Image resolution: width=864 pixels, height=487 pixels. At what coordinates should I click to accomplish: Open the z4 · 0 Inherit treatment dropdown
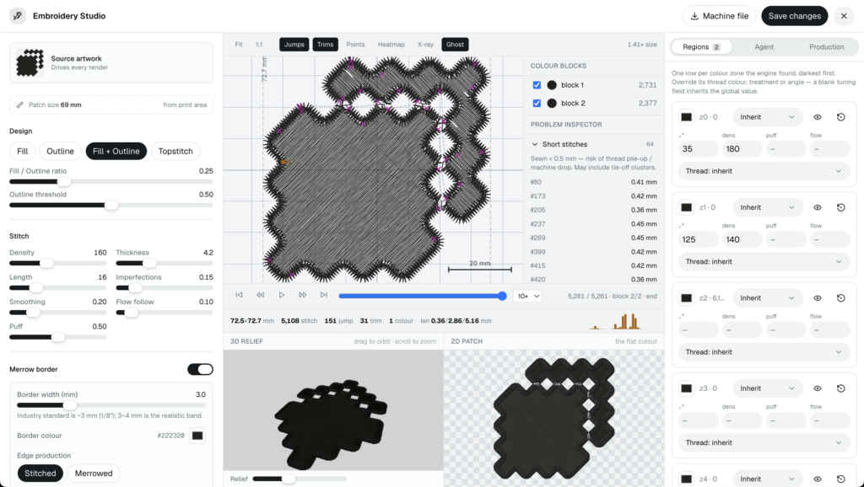768,479
